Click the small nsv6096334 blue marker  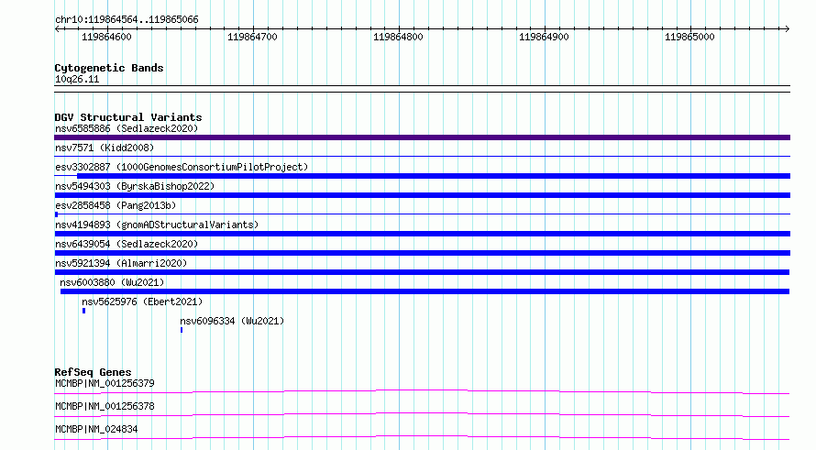182,330
